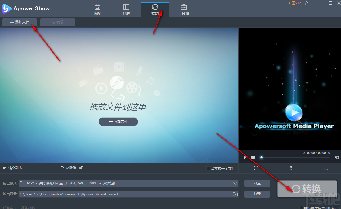Open the 设置 settings button
This screenshot has height=209, width=341.
pyautogui.click(x=257, y=183)
